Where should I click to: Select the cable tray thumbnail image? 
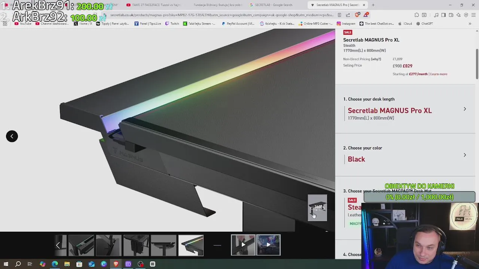coord(81,245)
